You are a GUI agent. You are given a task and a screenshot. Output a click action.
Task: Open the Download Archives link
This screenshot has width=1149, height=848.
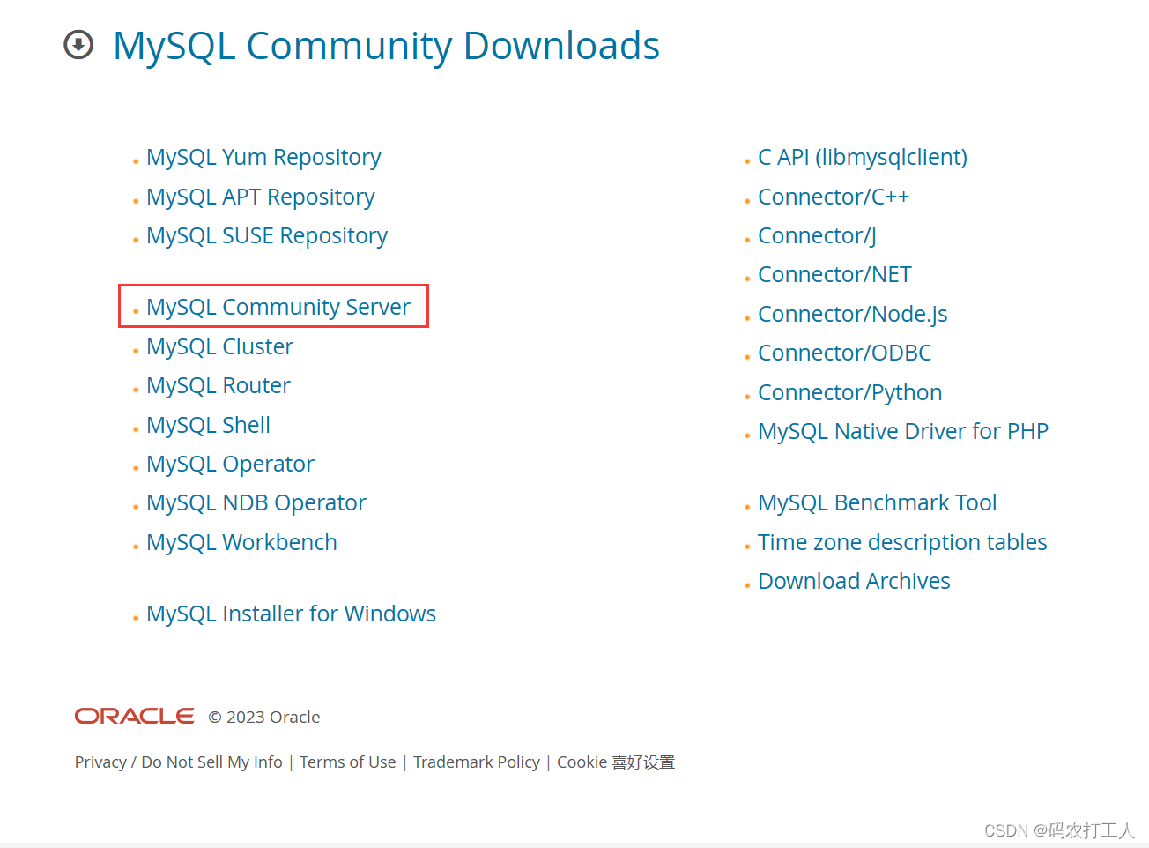click(854, 581)
